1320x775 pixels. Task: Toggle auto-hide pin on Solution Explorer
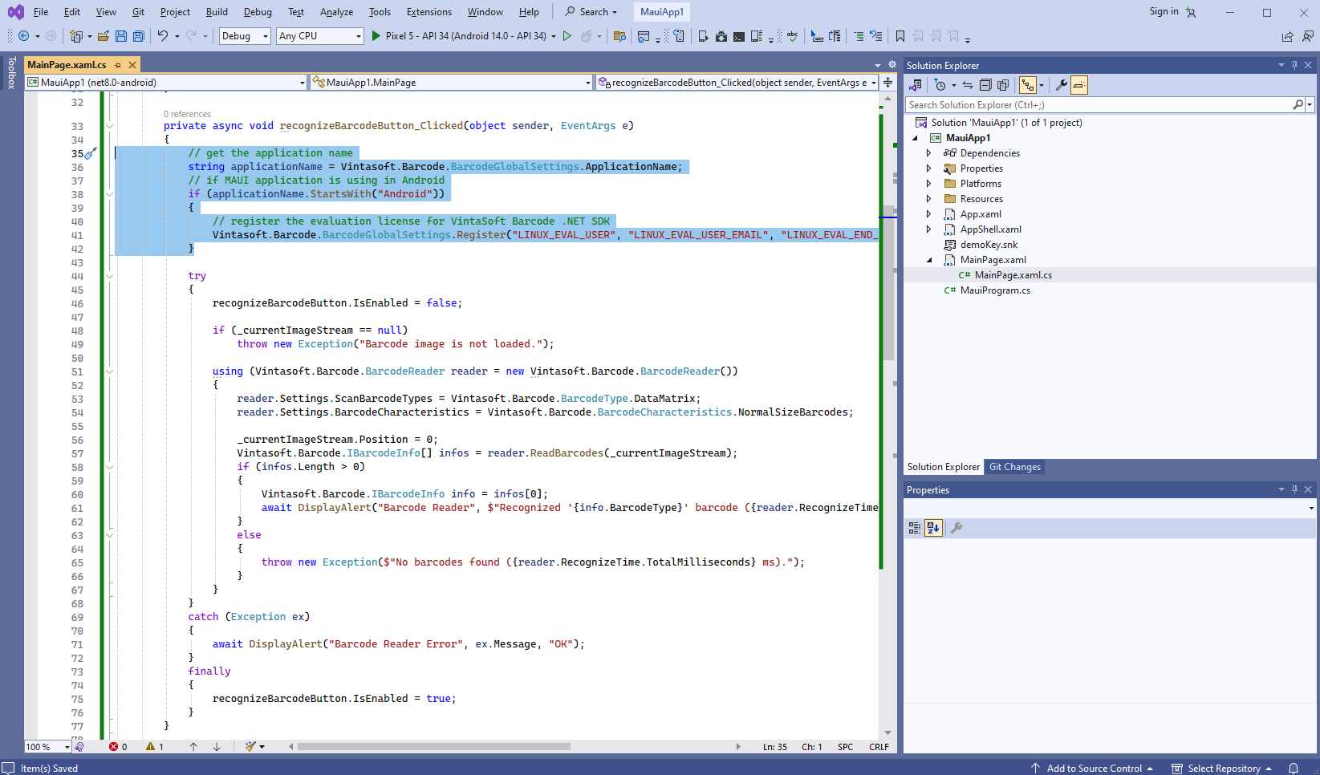(1294, 65)
